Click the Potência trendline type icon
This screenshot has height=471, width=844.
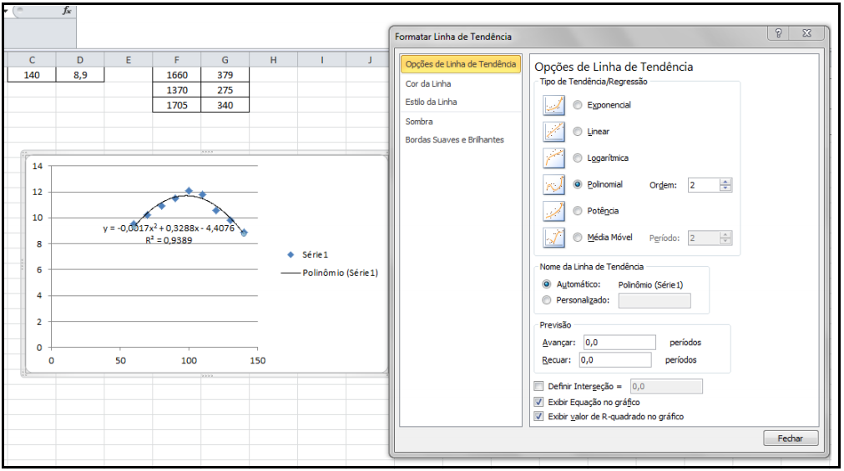click(553, 211)
